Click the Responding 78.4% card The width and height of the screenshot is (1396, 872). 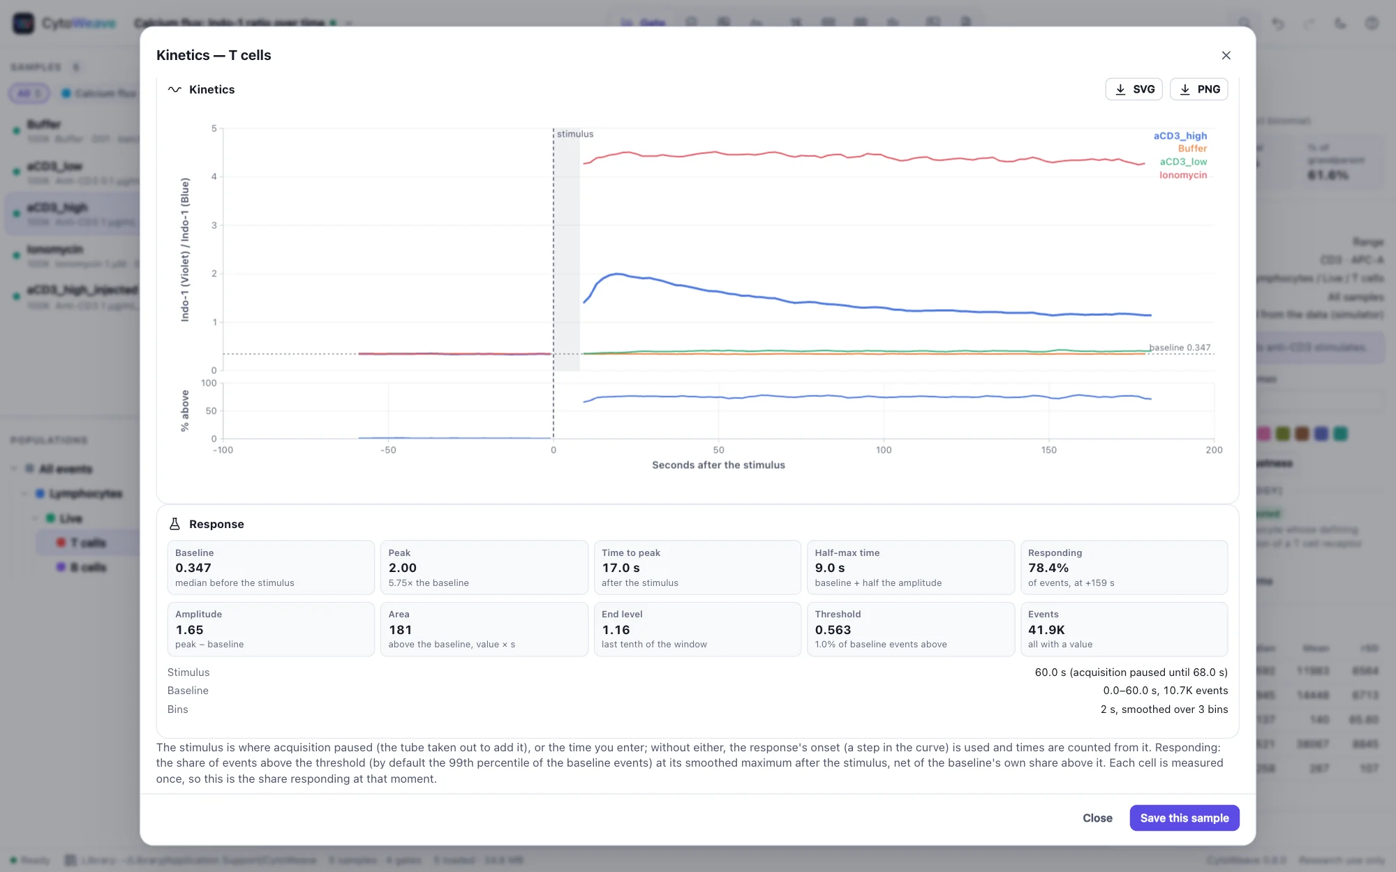tap(1124, 567)
